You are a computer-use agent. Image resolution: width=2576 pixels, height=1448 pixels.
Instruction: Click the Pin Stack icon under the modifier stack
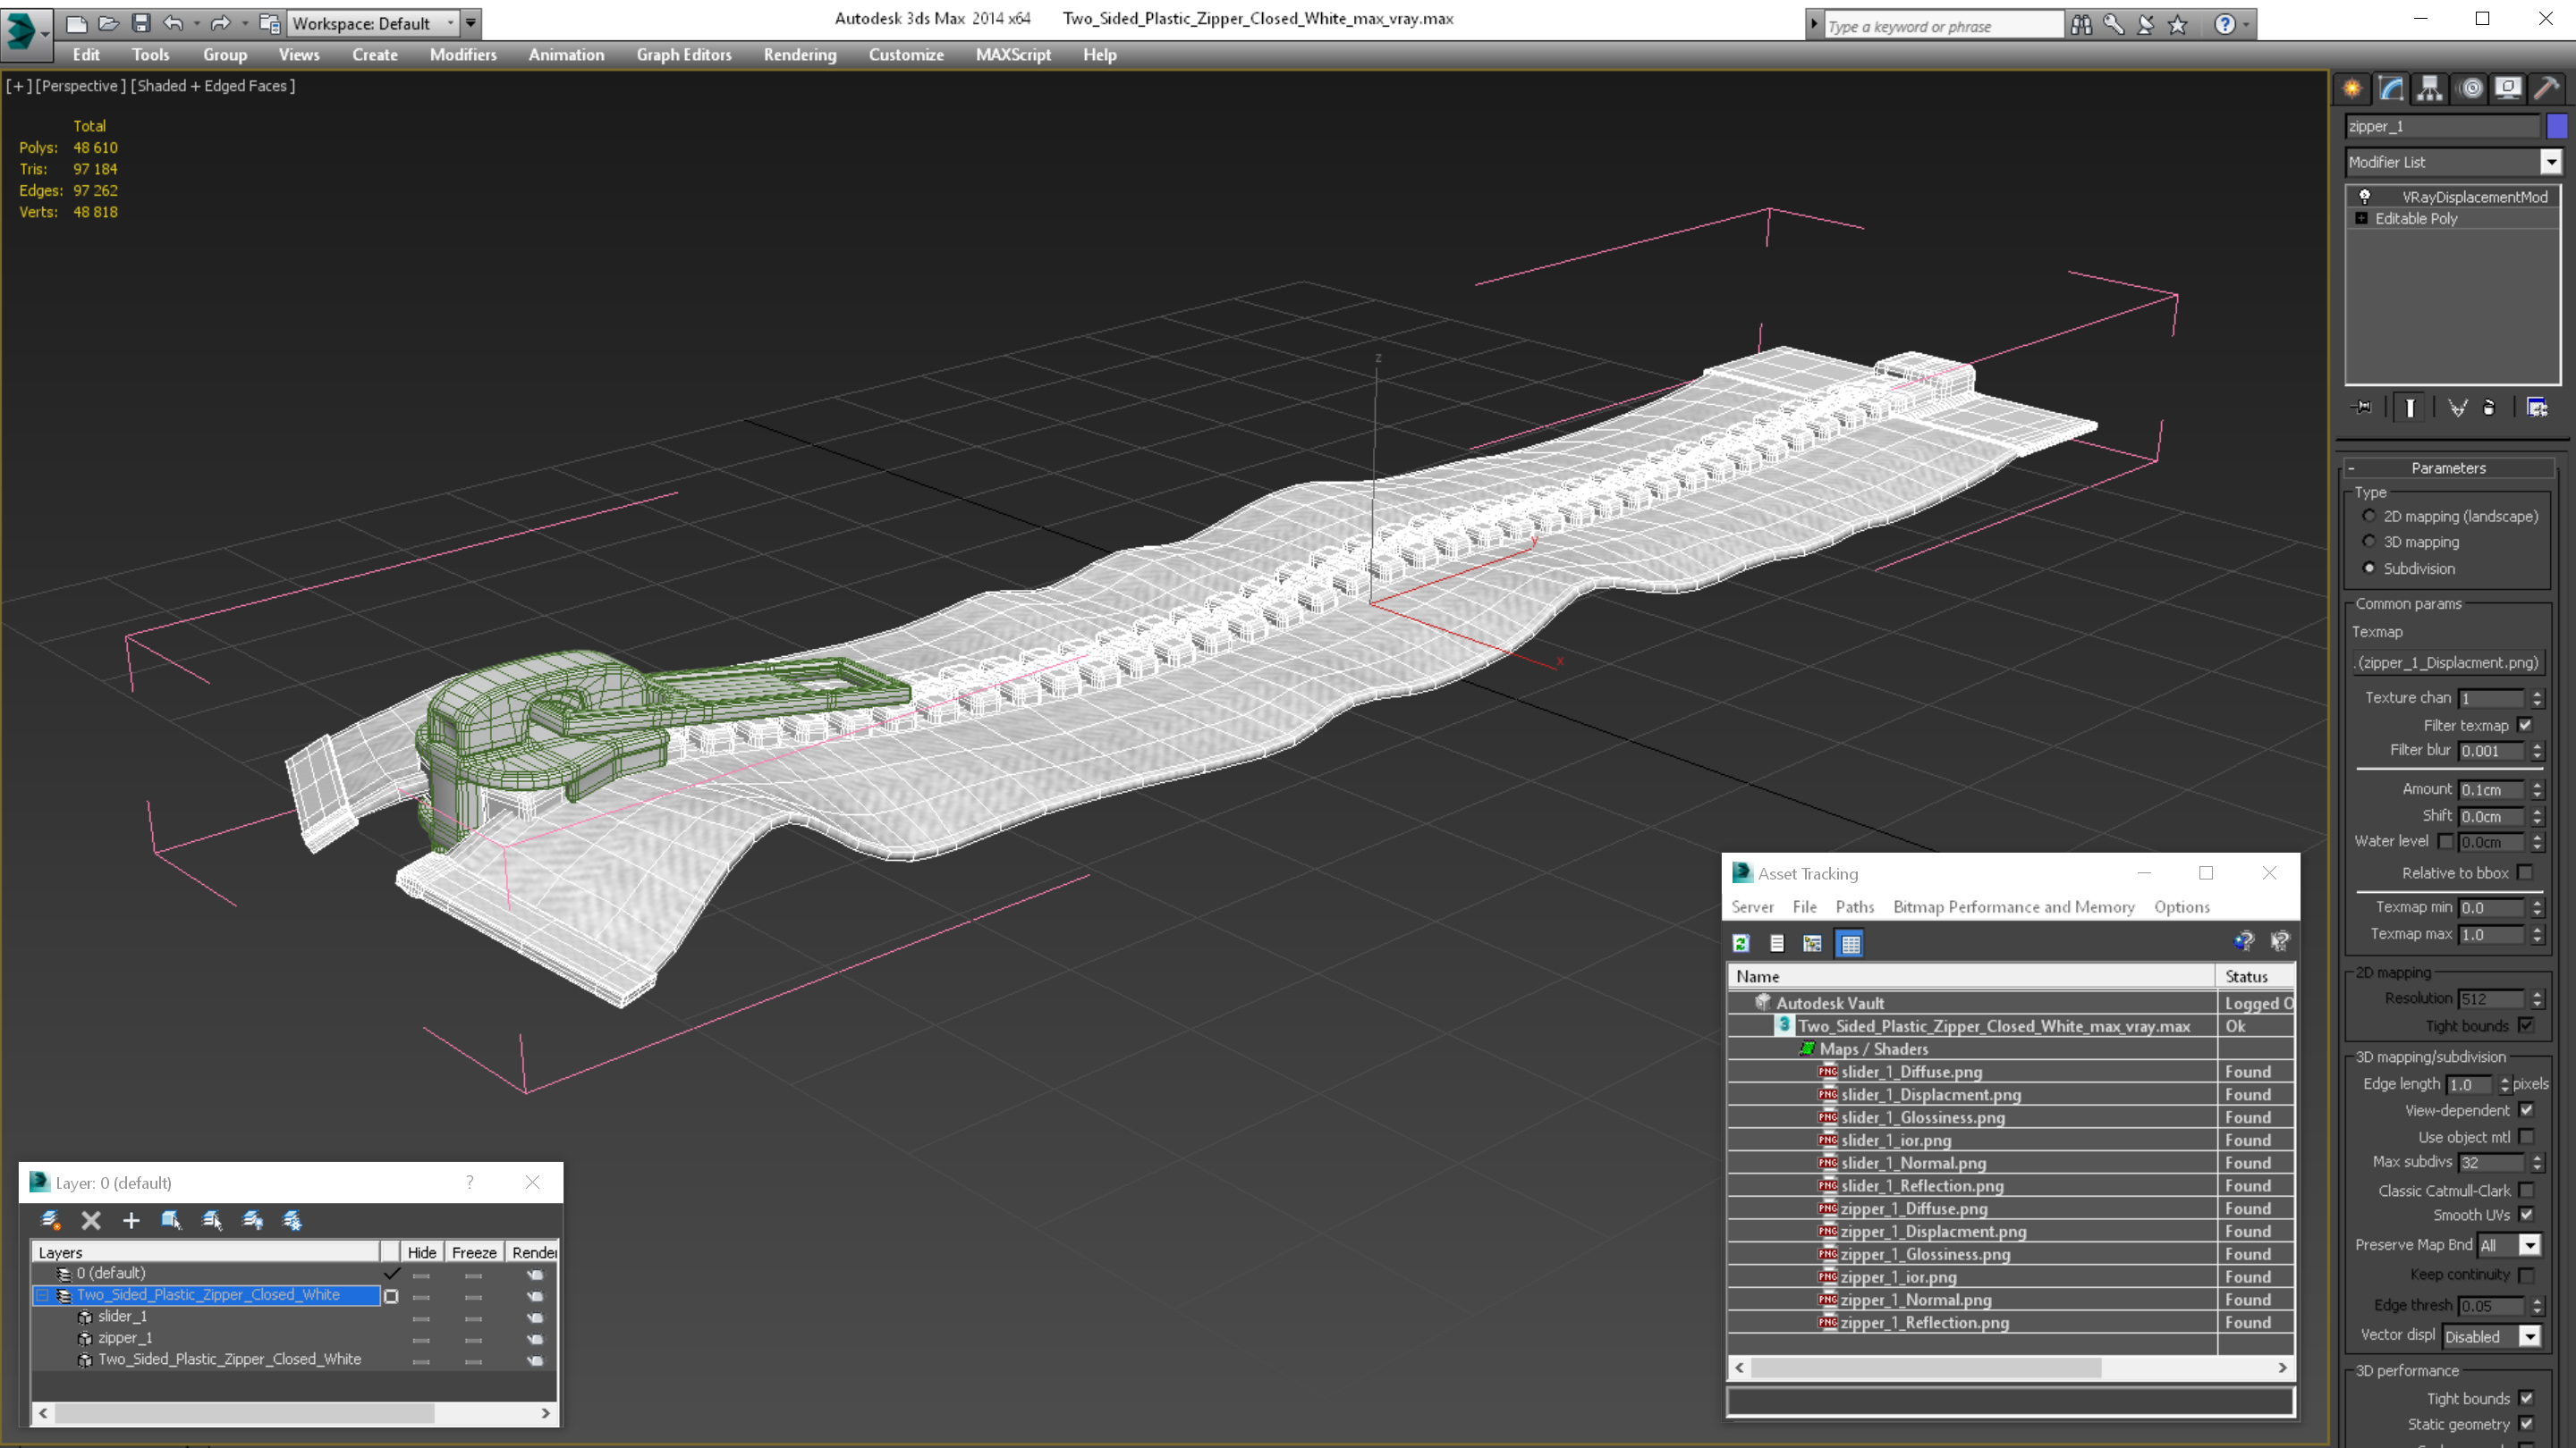tap(2363, 408)
